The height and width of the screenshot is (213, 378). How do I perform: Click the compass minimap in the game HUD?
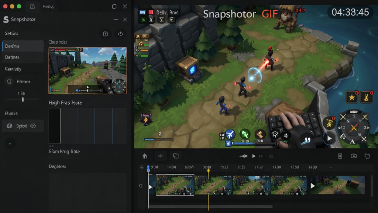tap(354, 127)
